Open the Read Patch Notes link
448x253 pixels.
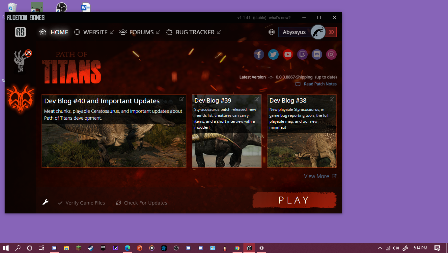[316, 84]
